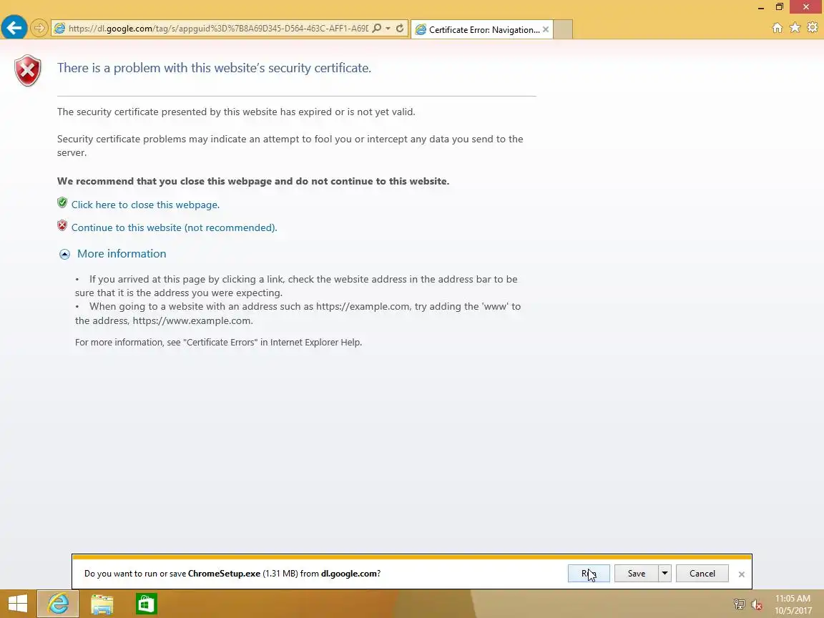Viewport: 824px width, 618px height.
Task: Click the 'Certificate Errors' help text line
Action: tap(219, 342)
